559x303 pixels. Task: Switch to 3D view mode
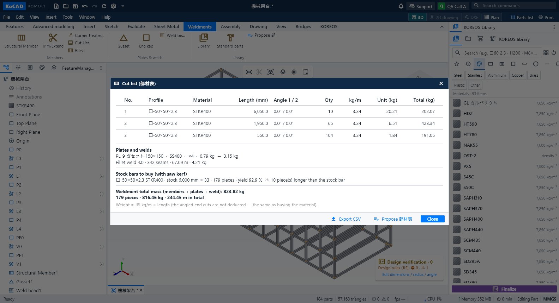[x=417, y=17]
